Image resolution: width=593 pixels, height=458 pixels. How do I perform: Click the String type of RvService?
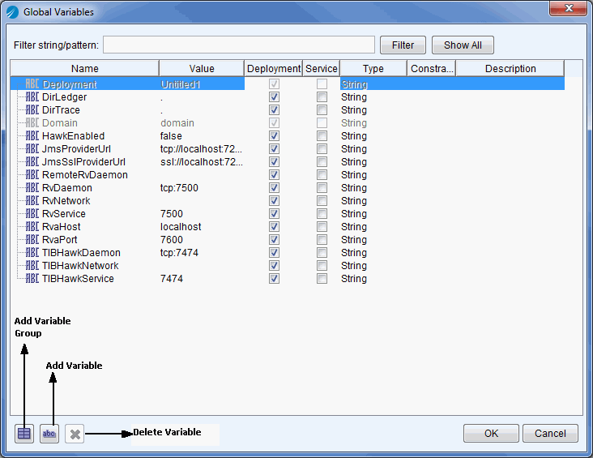tap(354, 213)
